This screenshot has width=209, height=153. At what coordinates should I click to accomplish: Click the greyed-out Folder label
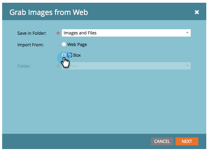click(x=24, y=66)
